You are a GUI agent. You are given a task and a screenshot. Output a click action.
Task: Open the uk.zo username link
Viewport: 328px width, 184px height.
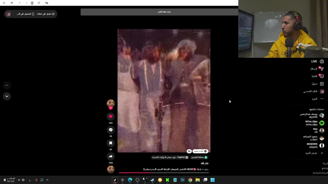[x=204, y=163]
